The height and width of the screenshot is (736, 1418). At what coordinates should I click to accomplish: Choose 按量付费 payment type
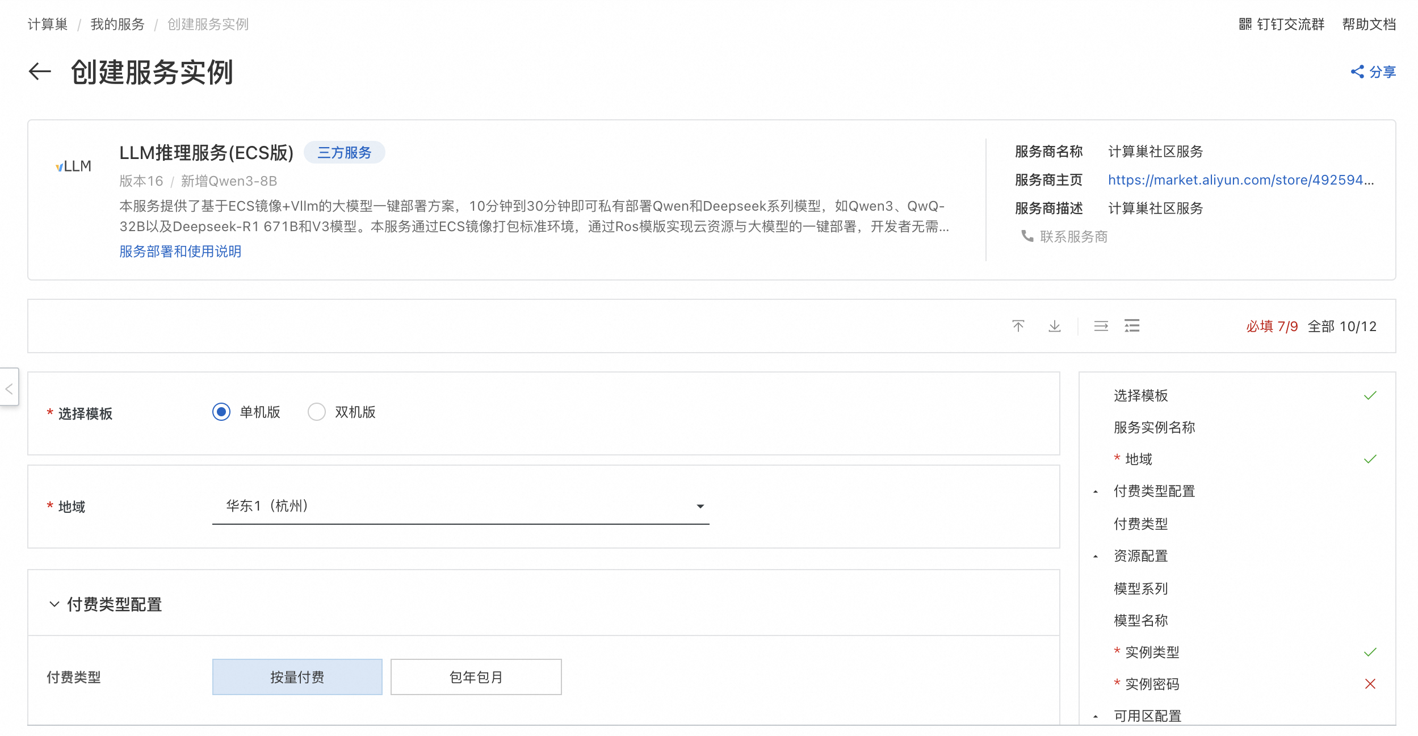(x=297, y=677)
